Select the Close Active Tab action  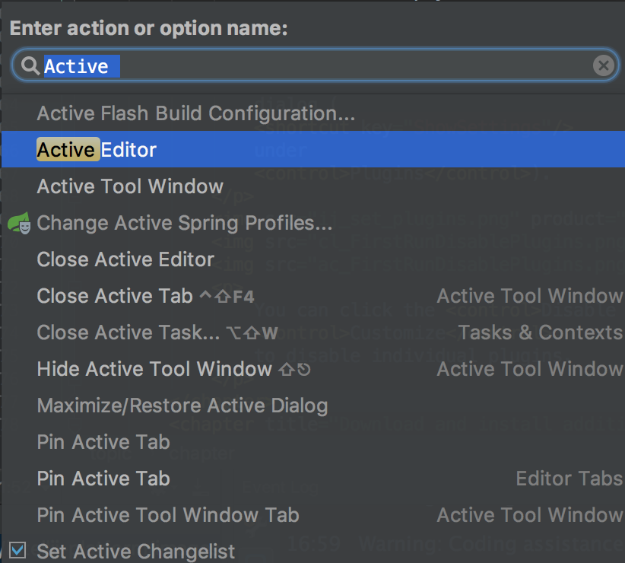pyautogui.click(x=115, y=296)
